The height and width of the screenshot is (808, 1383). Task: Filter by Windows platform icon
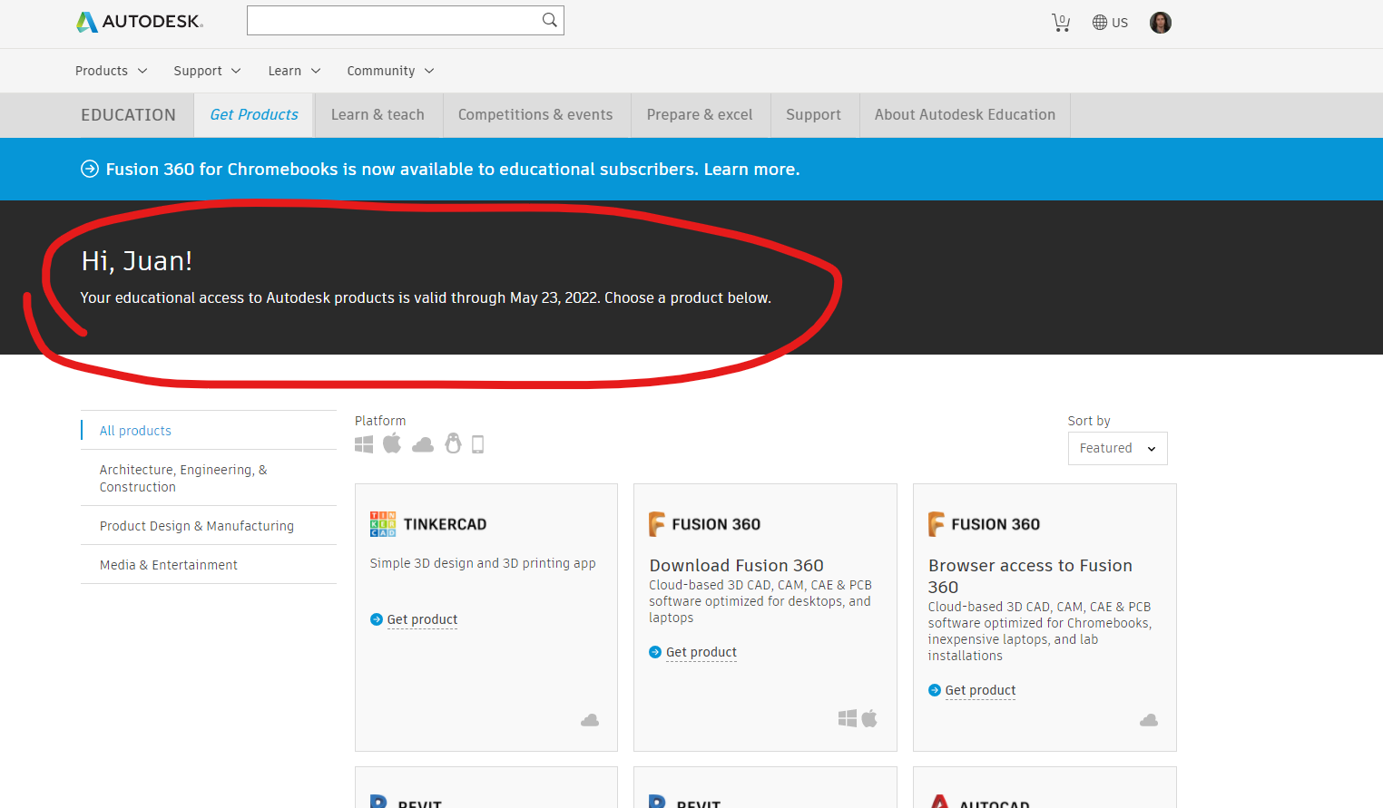click(364, 444)
